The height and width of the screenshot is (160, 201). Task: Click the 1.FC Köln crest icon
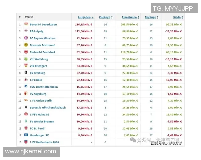point(26,80)
